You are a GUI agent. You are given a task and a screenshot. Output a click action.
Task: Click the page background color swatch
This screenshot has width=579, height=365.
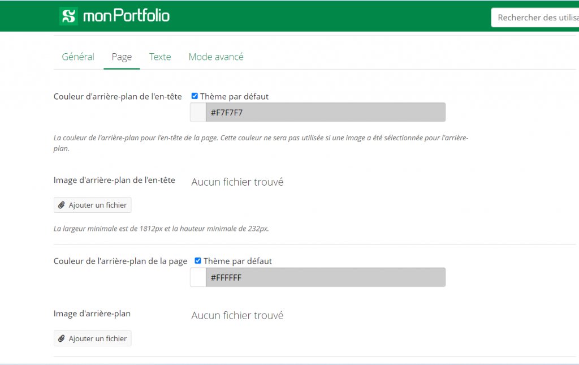[198, 277]
